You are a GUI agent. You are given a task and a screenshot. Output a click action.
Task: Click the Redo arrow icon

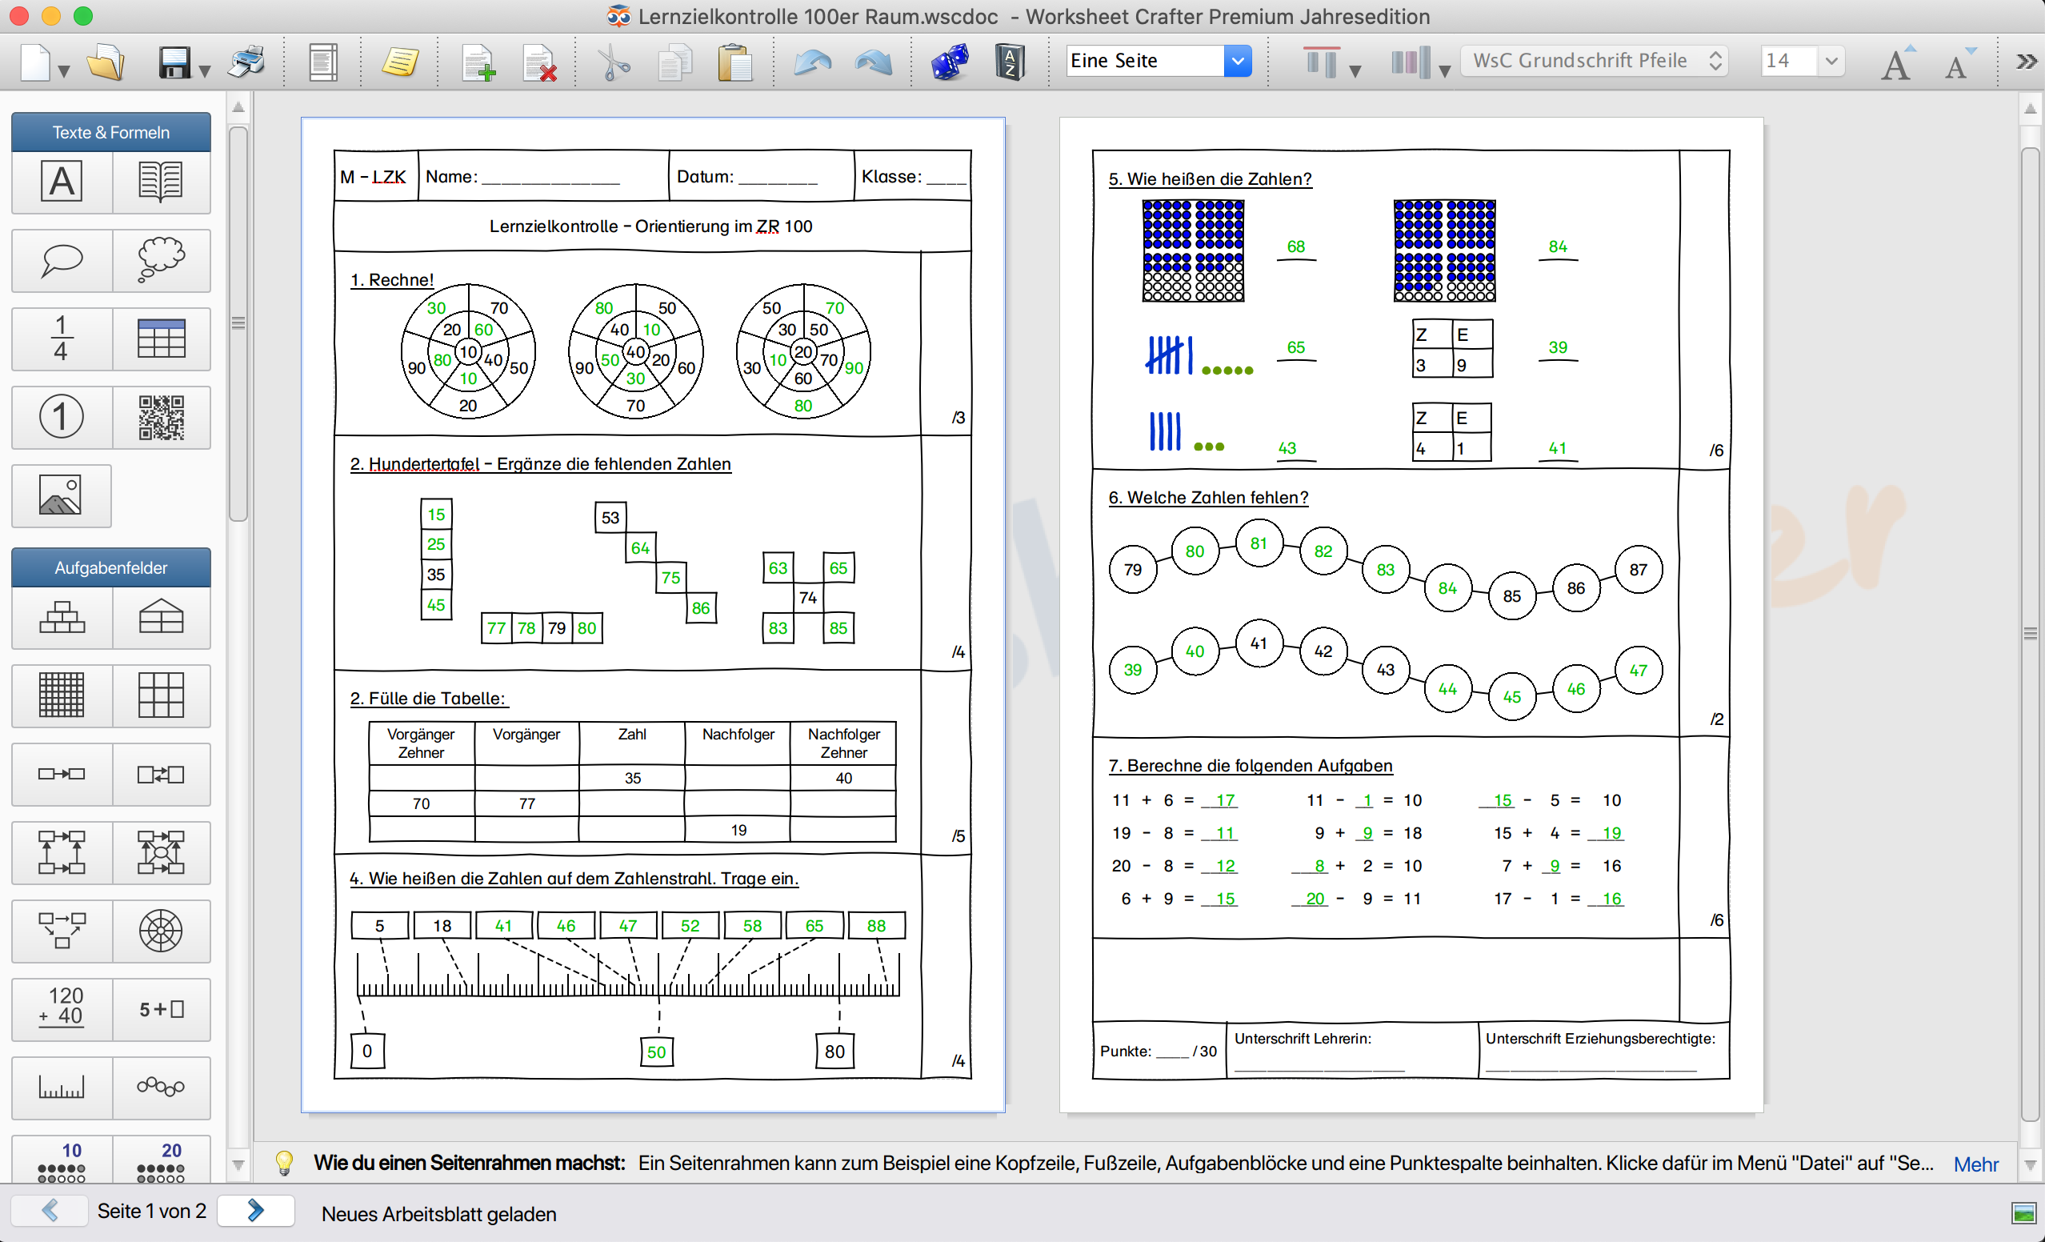(x=873, y=62)
